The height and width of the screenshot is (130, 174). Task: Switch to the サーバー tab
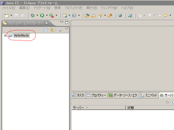(x=167, y=95)
